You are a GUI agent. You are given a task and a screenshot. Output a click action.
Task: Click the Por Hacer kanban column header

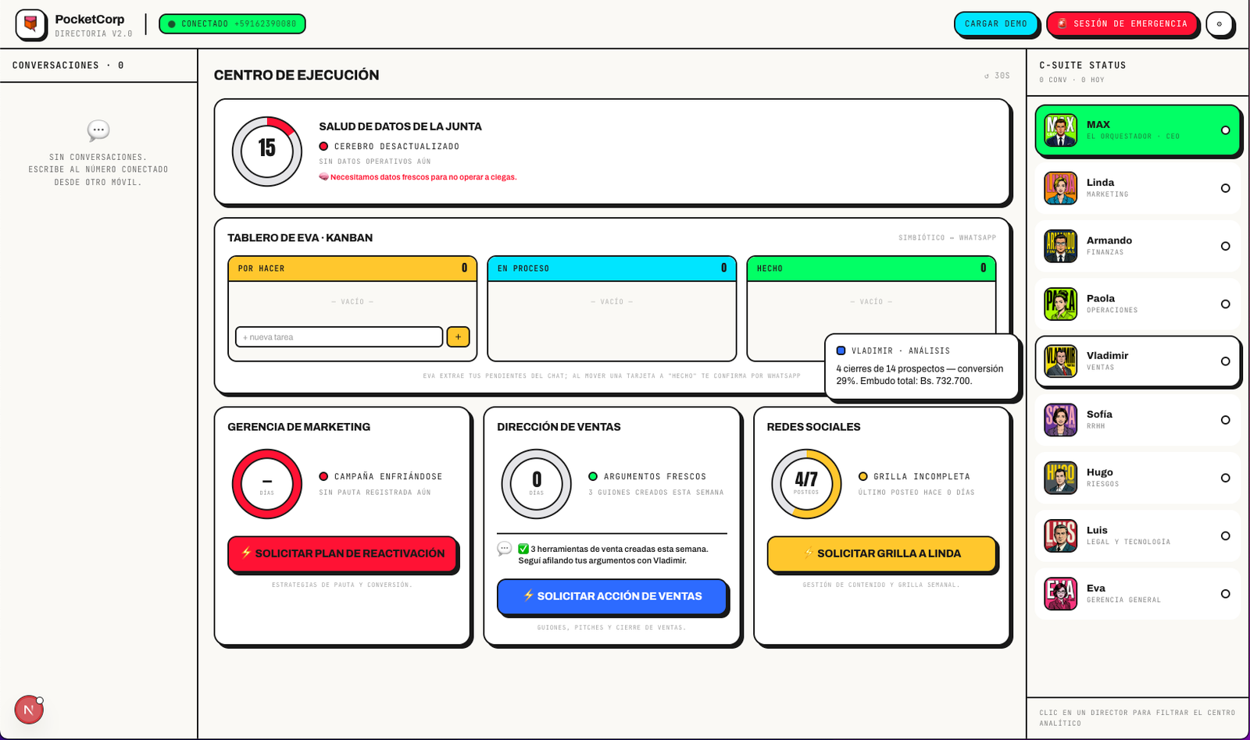point(352,269)
